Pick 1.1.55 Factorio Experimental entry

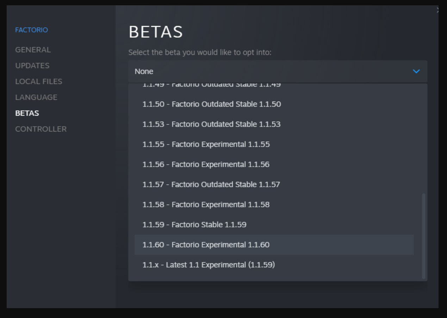pyautogui.click(x=274, y=144)
